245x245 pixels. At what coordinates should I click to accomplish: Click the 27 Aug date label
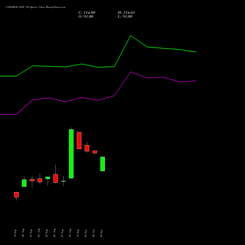coord(62,233)
